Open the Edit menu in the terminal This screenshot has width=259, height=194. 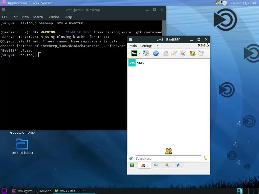[x=14, y=17]
